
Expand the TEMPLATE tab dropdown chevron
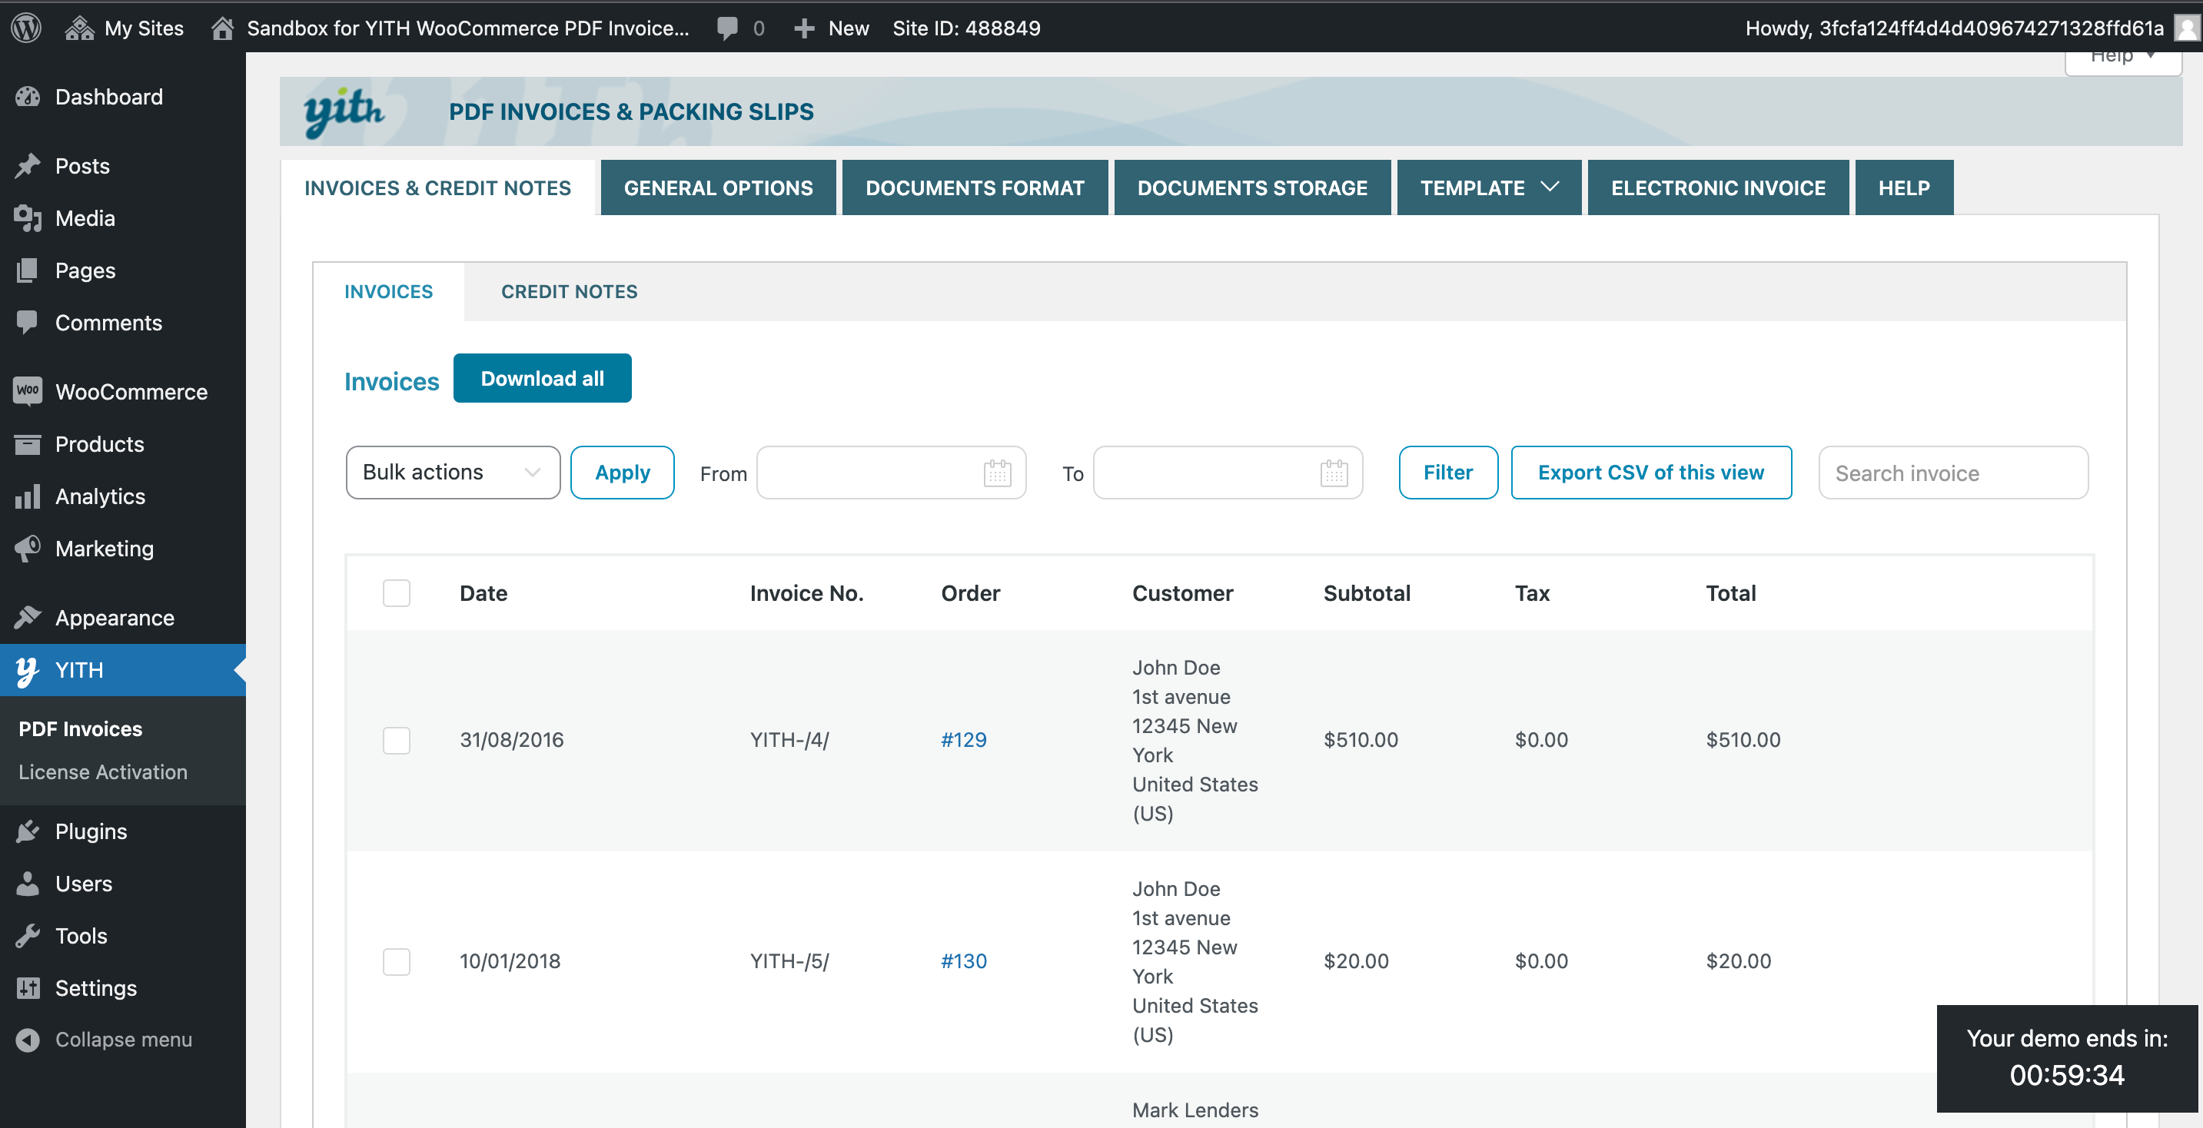1550,187
